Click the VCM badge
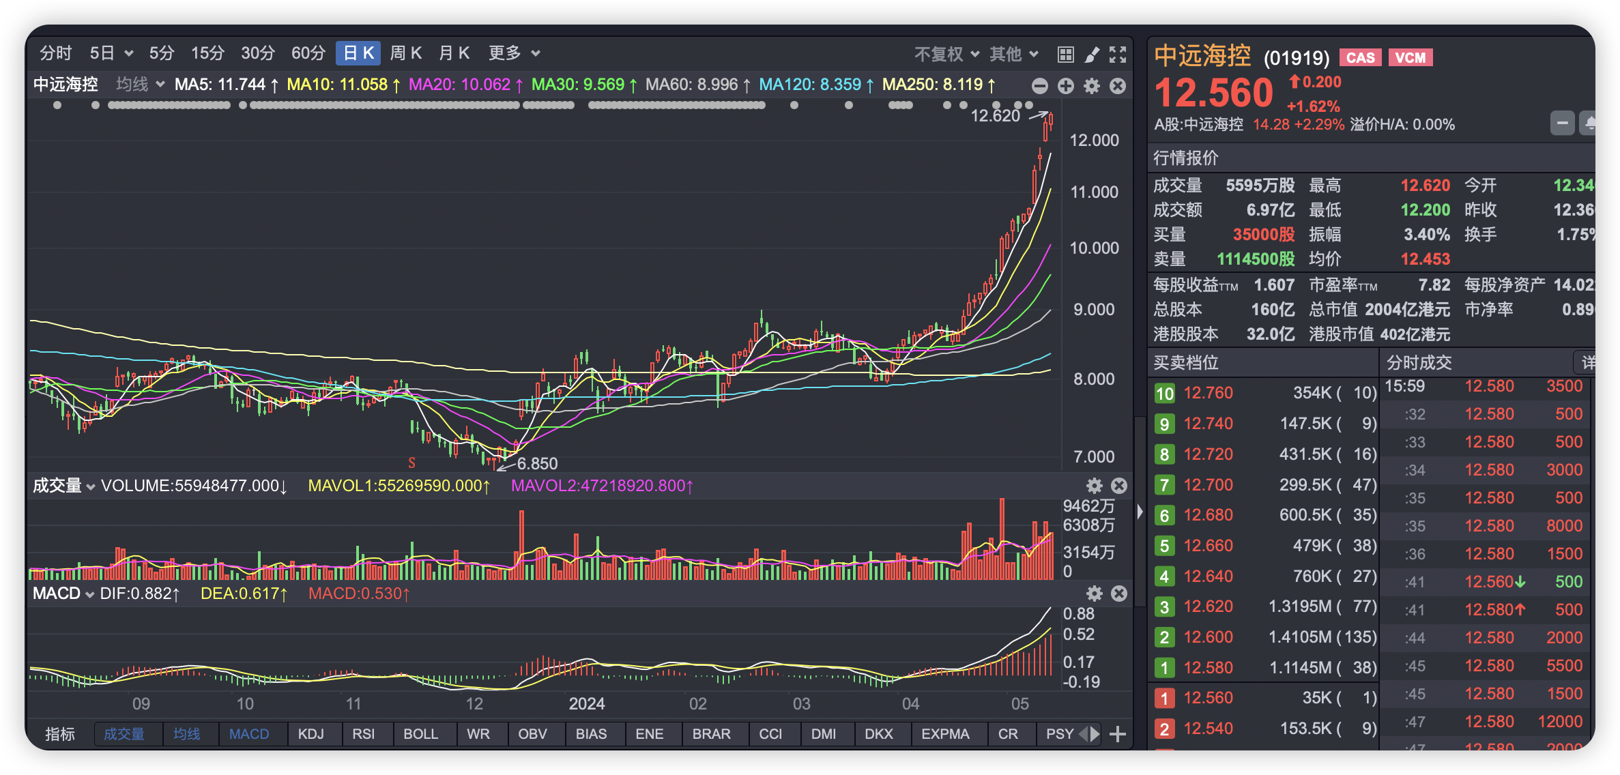1620x775 pixels. pyautogui.click(x=1411, y=58)
